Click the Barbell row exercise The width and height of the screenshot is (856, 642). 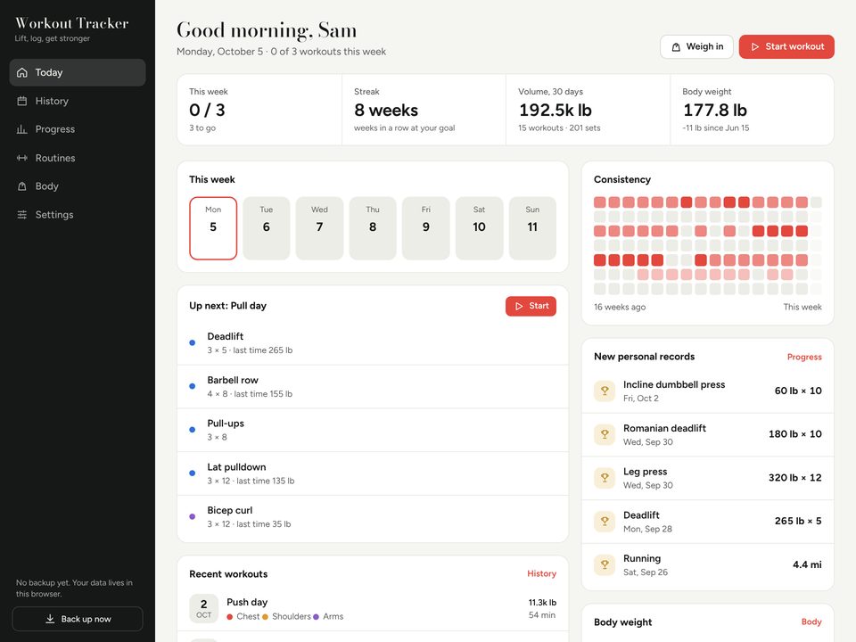coord(373,386)
